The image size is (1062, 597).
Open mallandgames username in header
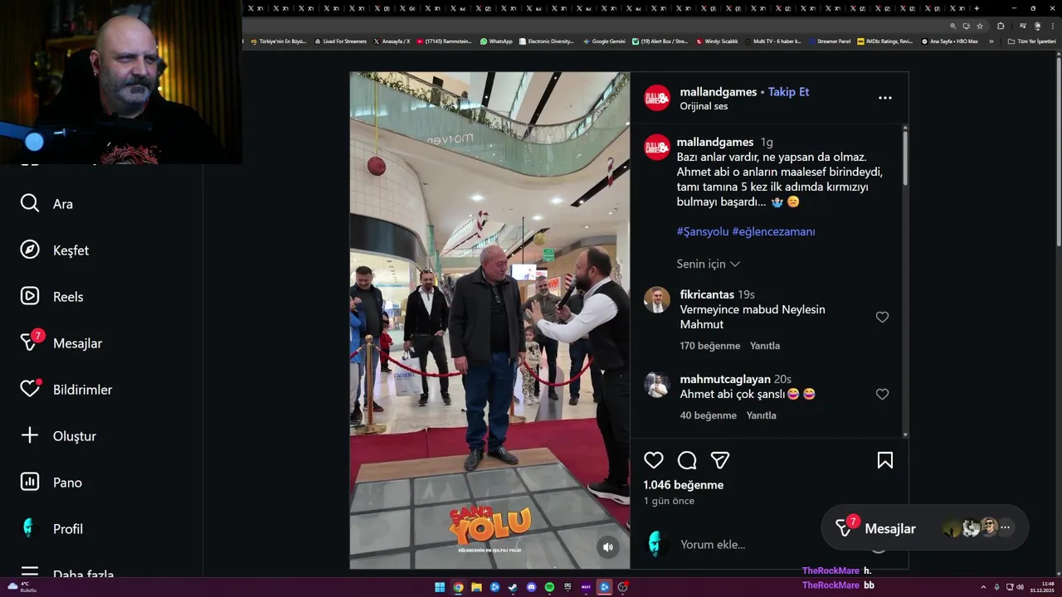pyautogui.click(x=719, y=92)
